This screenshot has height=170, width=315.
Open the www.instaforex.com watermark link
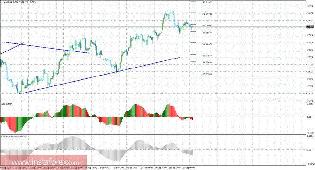tap(44, 162)
